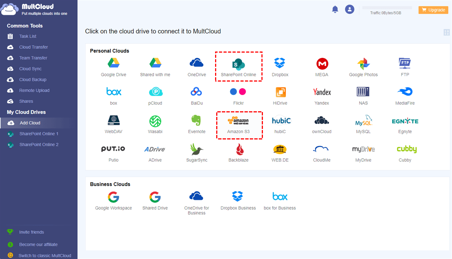Image resolution: width=452 pixels, height=259 pixels.
Task: Add WebDAV connection
Action: pos(113,124)
